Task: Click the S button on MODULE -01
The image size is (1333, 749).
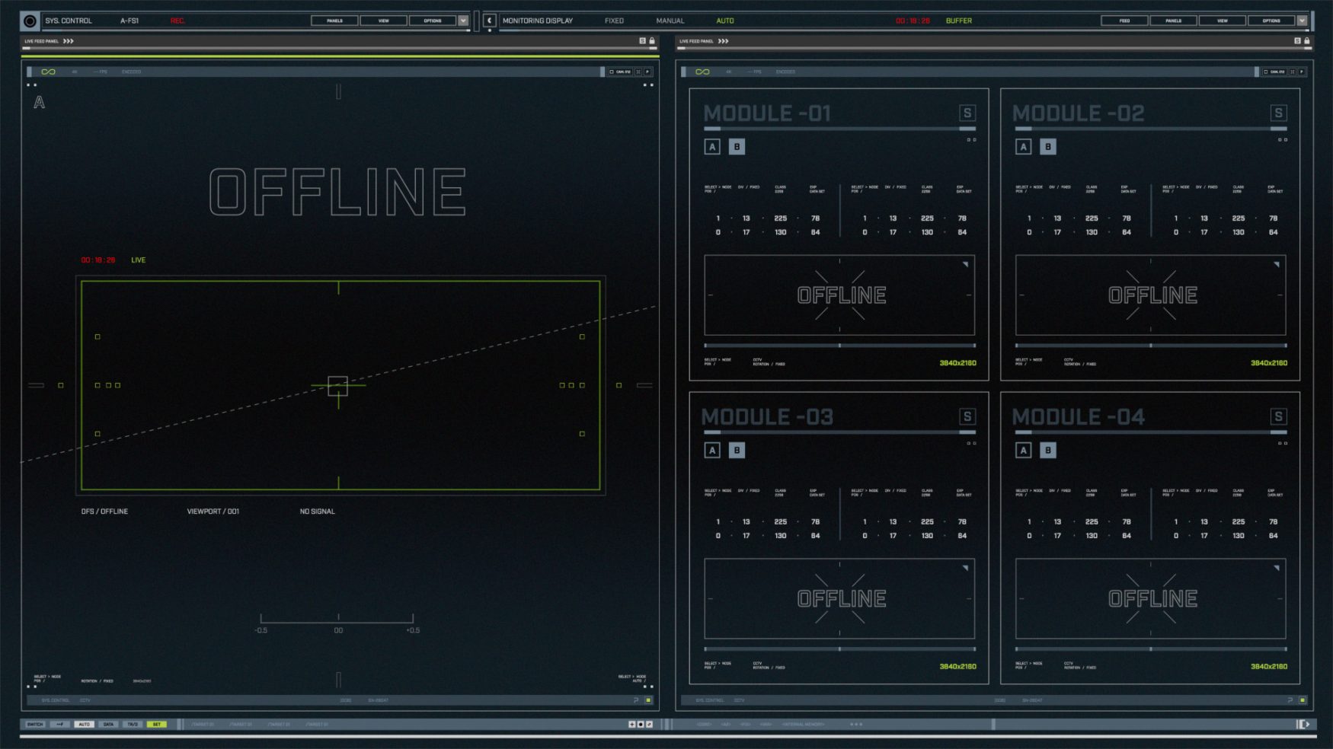Action: click(967, 113)
